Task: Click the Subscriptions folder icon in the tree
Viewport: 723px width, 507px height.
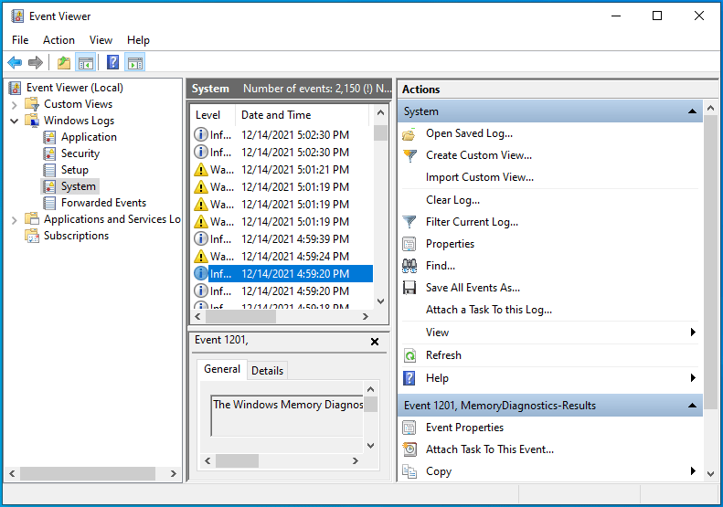Action: click(32, 236)
